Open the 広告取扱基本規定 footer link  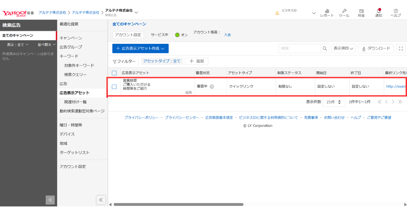(x=219, y=118)
